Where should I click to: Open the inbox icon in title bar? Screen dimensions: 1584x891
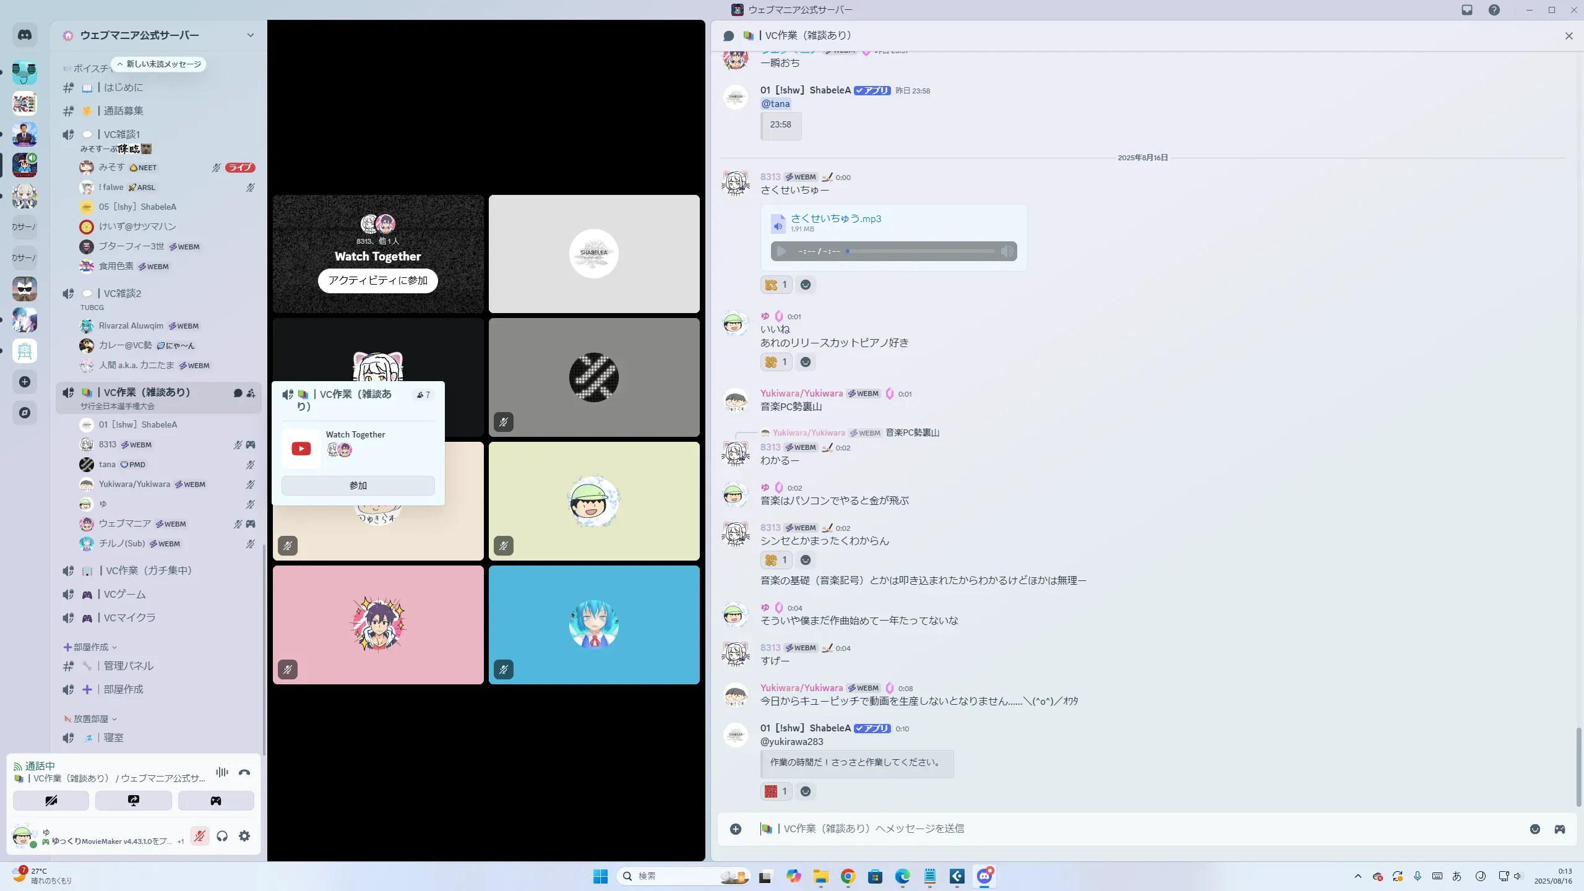coord(1467,10)
